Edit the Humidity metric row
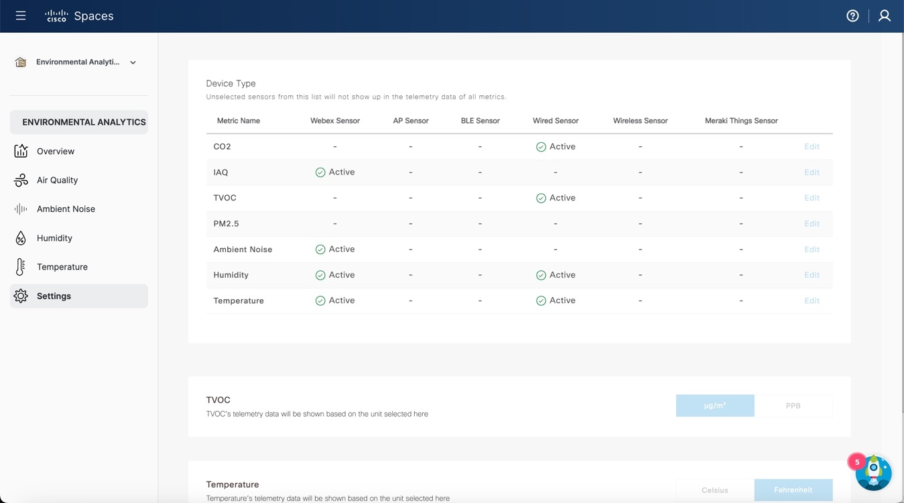Screen dimensions: 904x503 [x=812, y=275]
